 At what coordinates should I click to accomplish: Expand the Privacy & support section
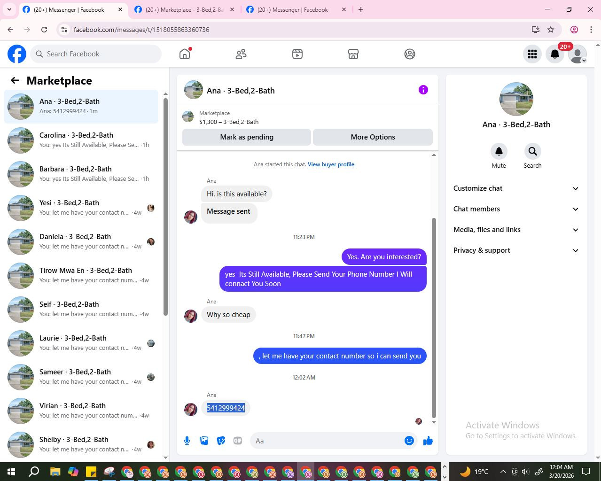coord(516,250)
